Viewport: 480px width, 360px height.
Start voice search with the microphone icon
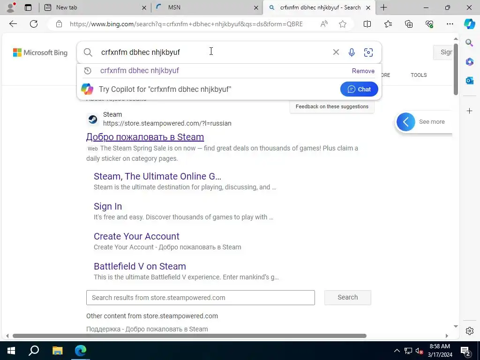tap(352, 52)
